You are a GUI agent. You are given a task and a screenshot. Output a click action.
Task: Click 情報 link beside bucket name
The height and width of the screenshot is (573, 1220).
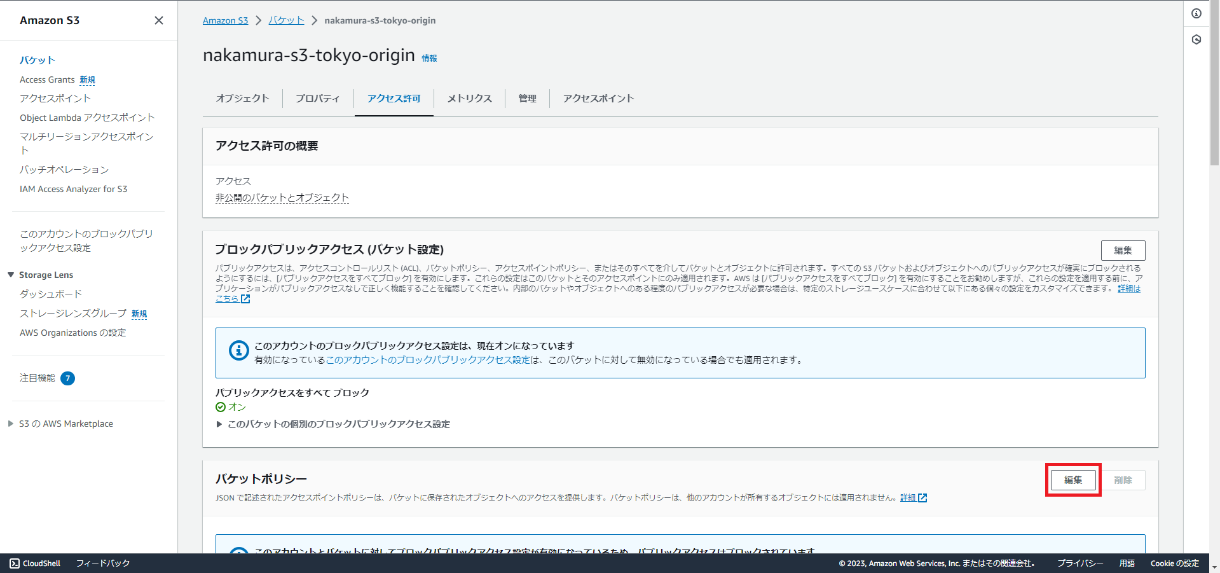pyautogui.click(x=429, y=58)
